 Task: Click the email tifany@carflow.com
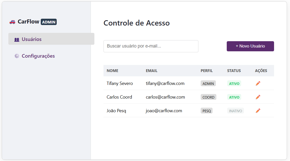pyautogui.click(x=165, y=83)
